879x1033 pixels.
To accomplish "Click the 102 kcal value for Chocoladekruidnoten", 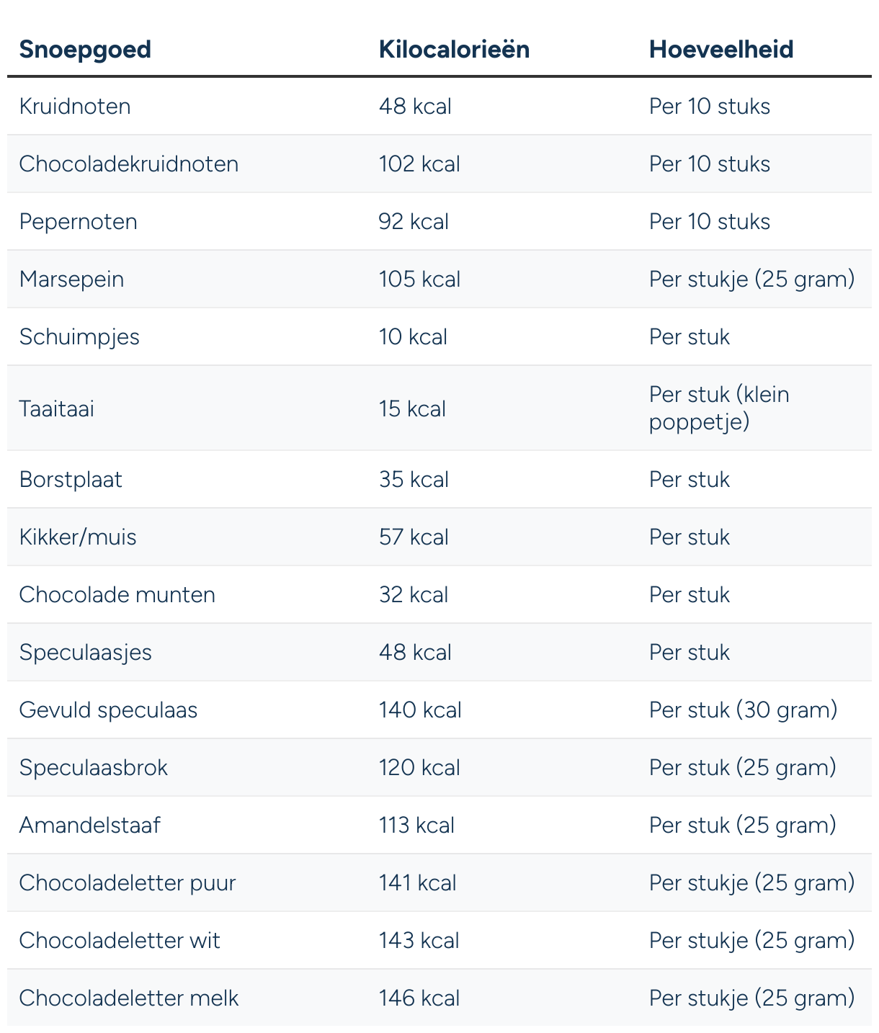I will click(419, 164).
